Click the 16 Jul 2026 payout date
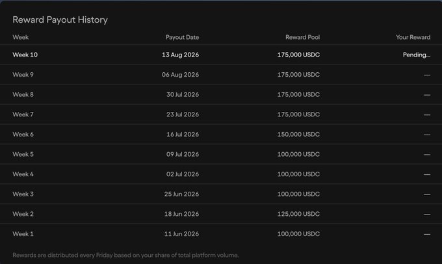The image size is (442, 264). (183, 134)
